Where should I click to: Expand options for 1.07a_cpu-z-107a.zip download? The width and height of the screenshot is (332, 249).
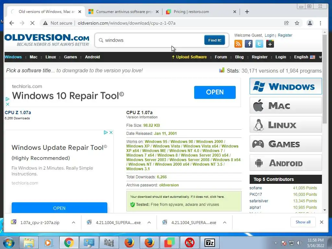[74, 222]
